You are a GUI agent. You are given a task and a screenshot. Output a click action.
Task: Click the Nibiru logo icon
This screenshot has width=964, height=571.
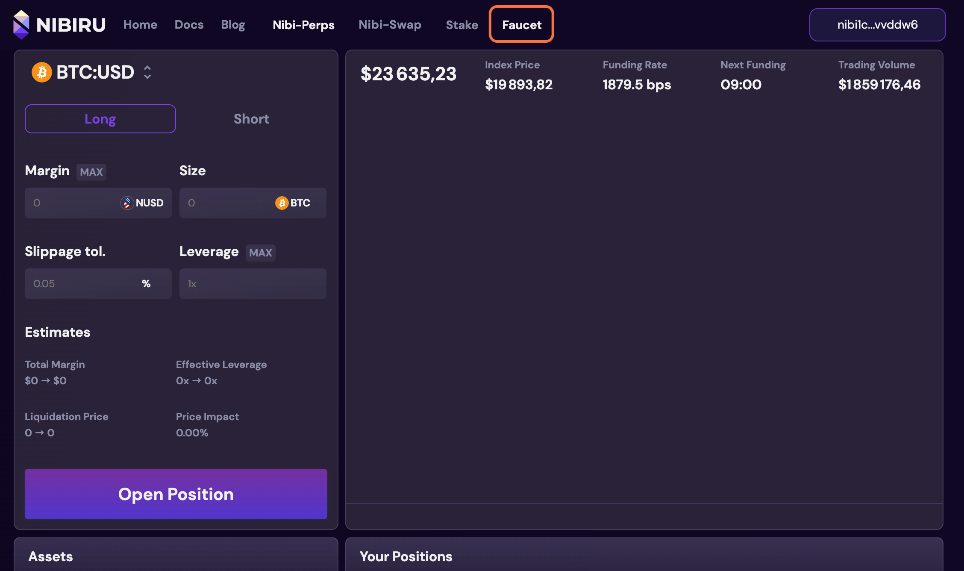point(21,24)
